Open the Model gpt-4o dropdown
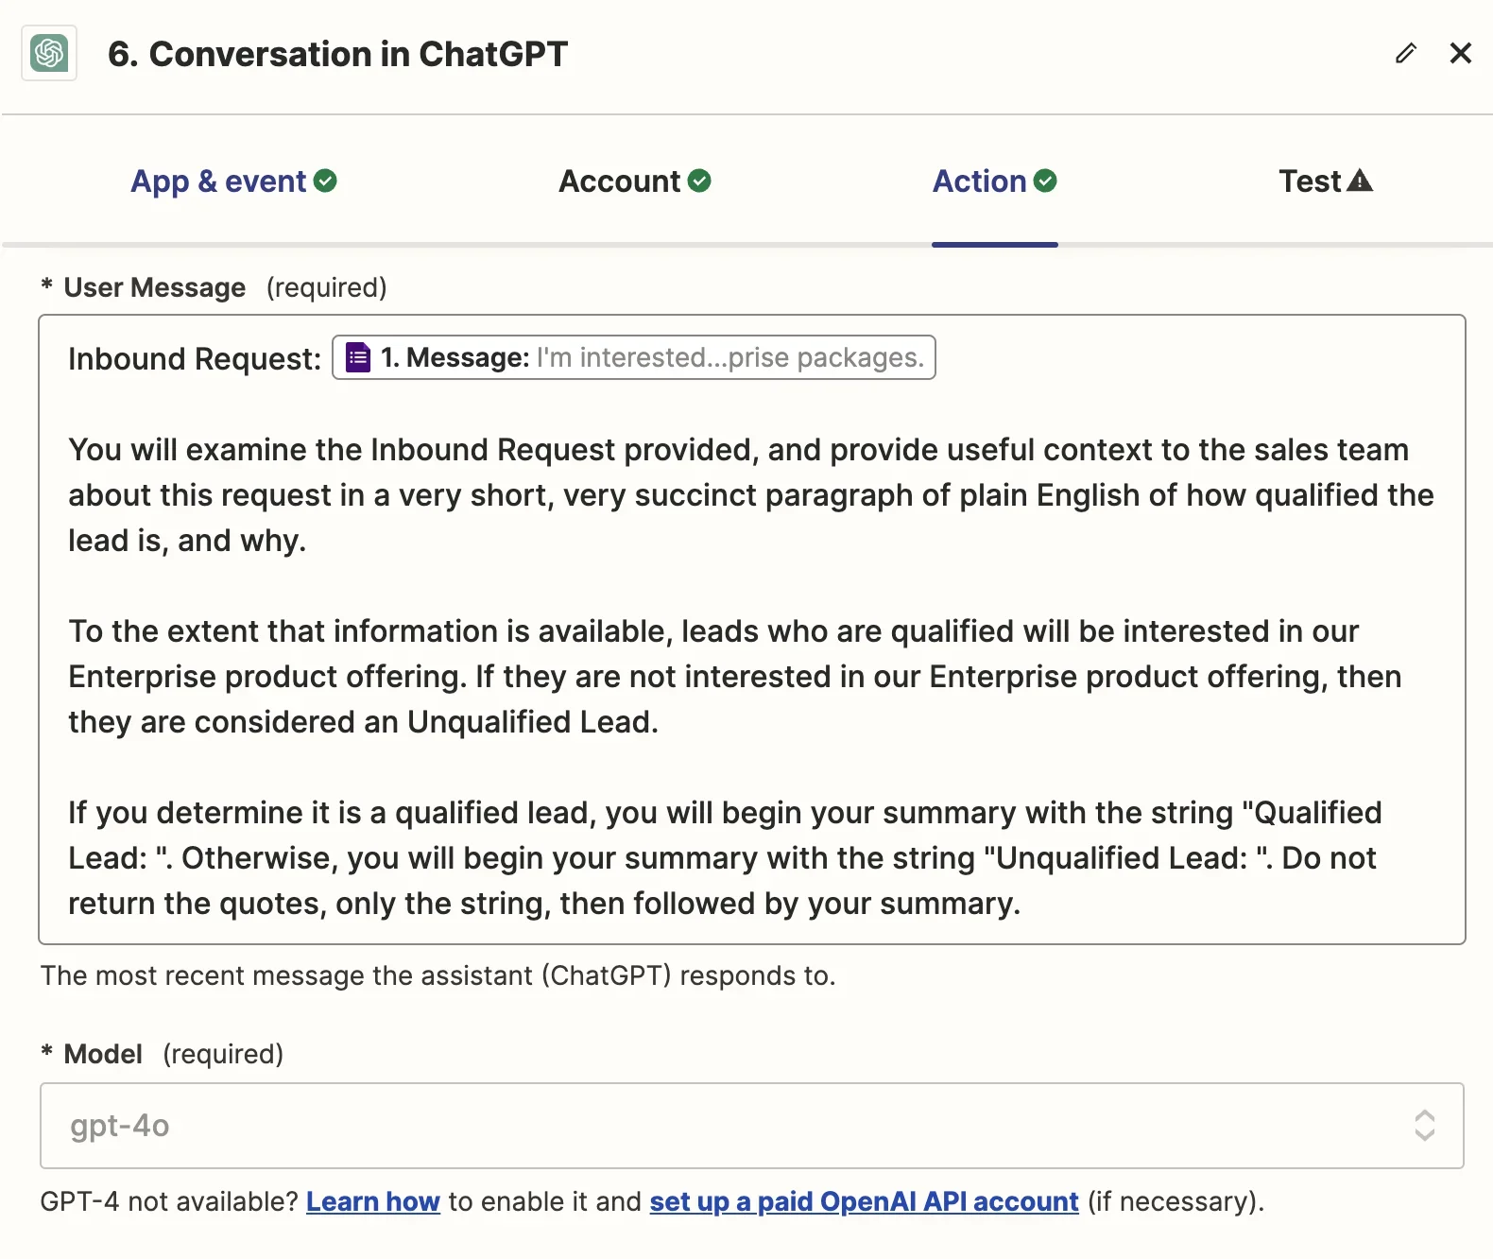The image size is (1493, 1259). 752,1126
